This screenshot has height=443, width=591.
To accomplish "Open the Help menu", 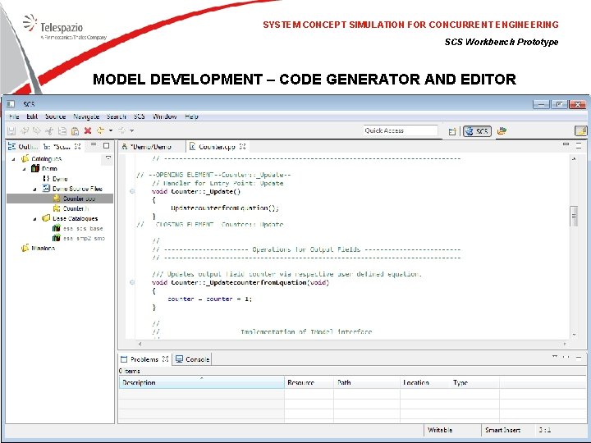I will pyautogui.click(x=191, y=116).
